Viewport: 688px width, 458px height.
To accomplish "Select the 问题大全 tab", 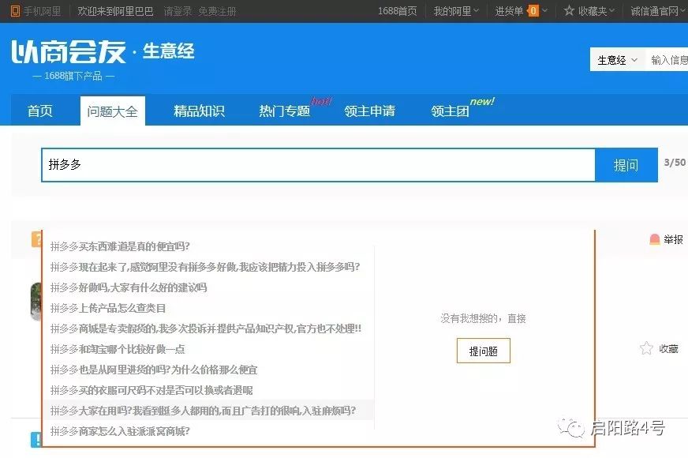I will (x=112, y=111).
